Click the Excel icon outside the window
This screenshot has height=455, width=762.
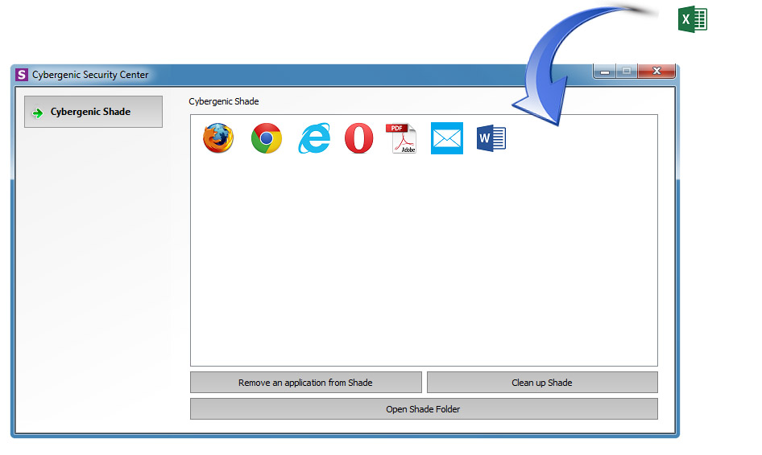[693, 19]
